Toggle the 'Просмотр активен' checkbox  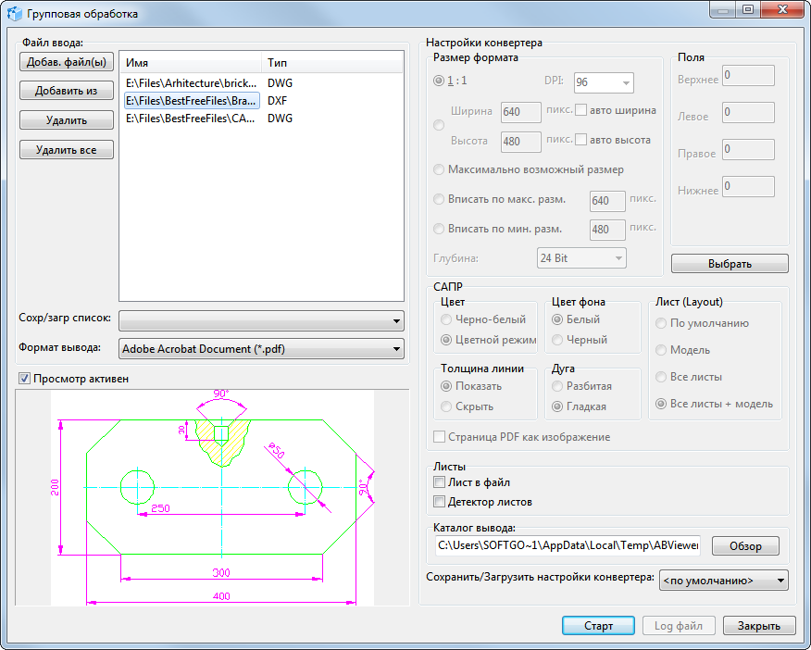pos(25,379)
